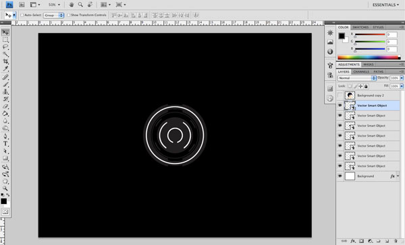The width and height of the screenshot is (405, 245).
Task: Click the color spectrum ramp
Action: pos(369,57)
